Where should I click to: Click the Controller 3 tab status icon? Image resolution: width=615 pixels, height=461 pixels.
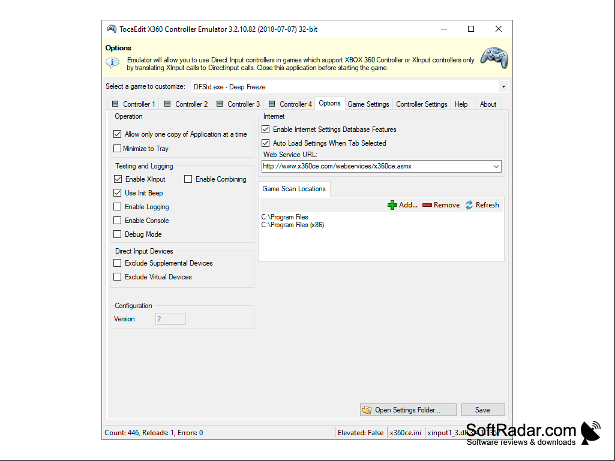pos(220,104)
